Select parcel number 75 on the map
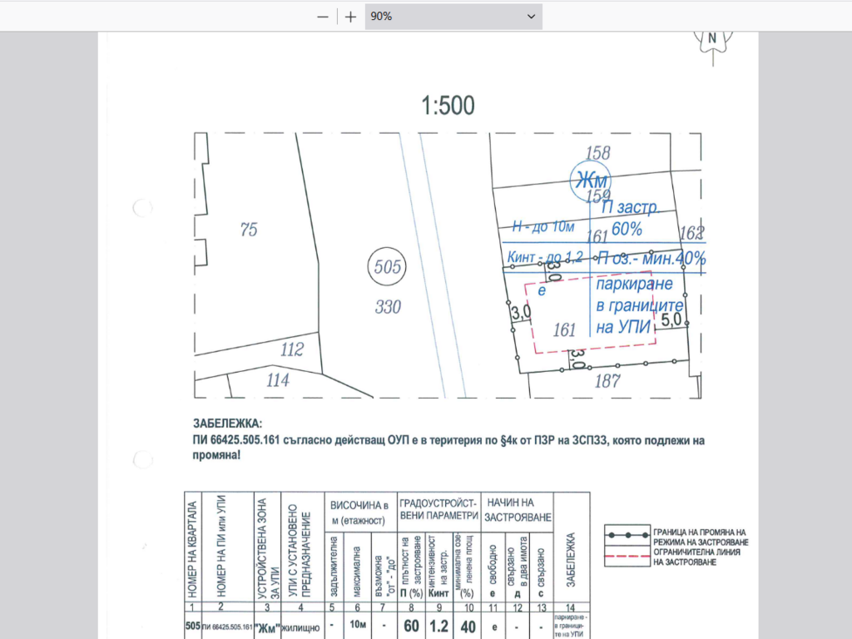Image resolution: width=852 pixels, height=639 pixels. 249,230
